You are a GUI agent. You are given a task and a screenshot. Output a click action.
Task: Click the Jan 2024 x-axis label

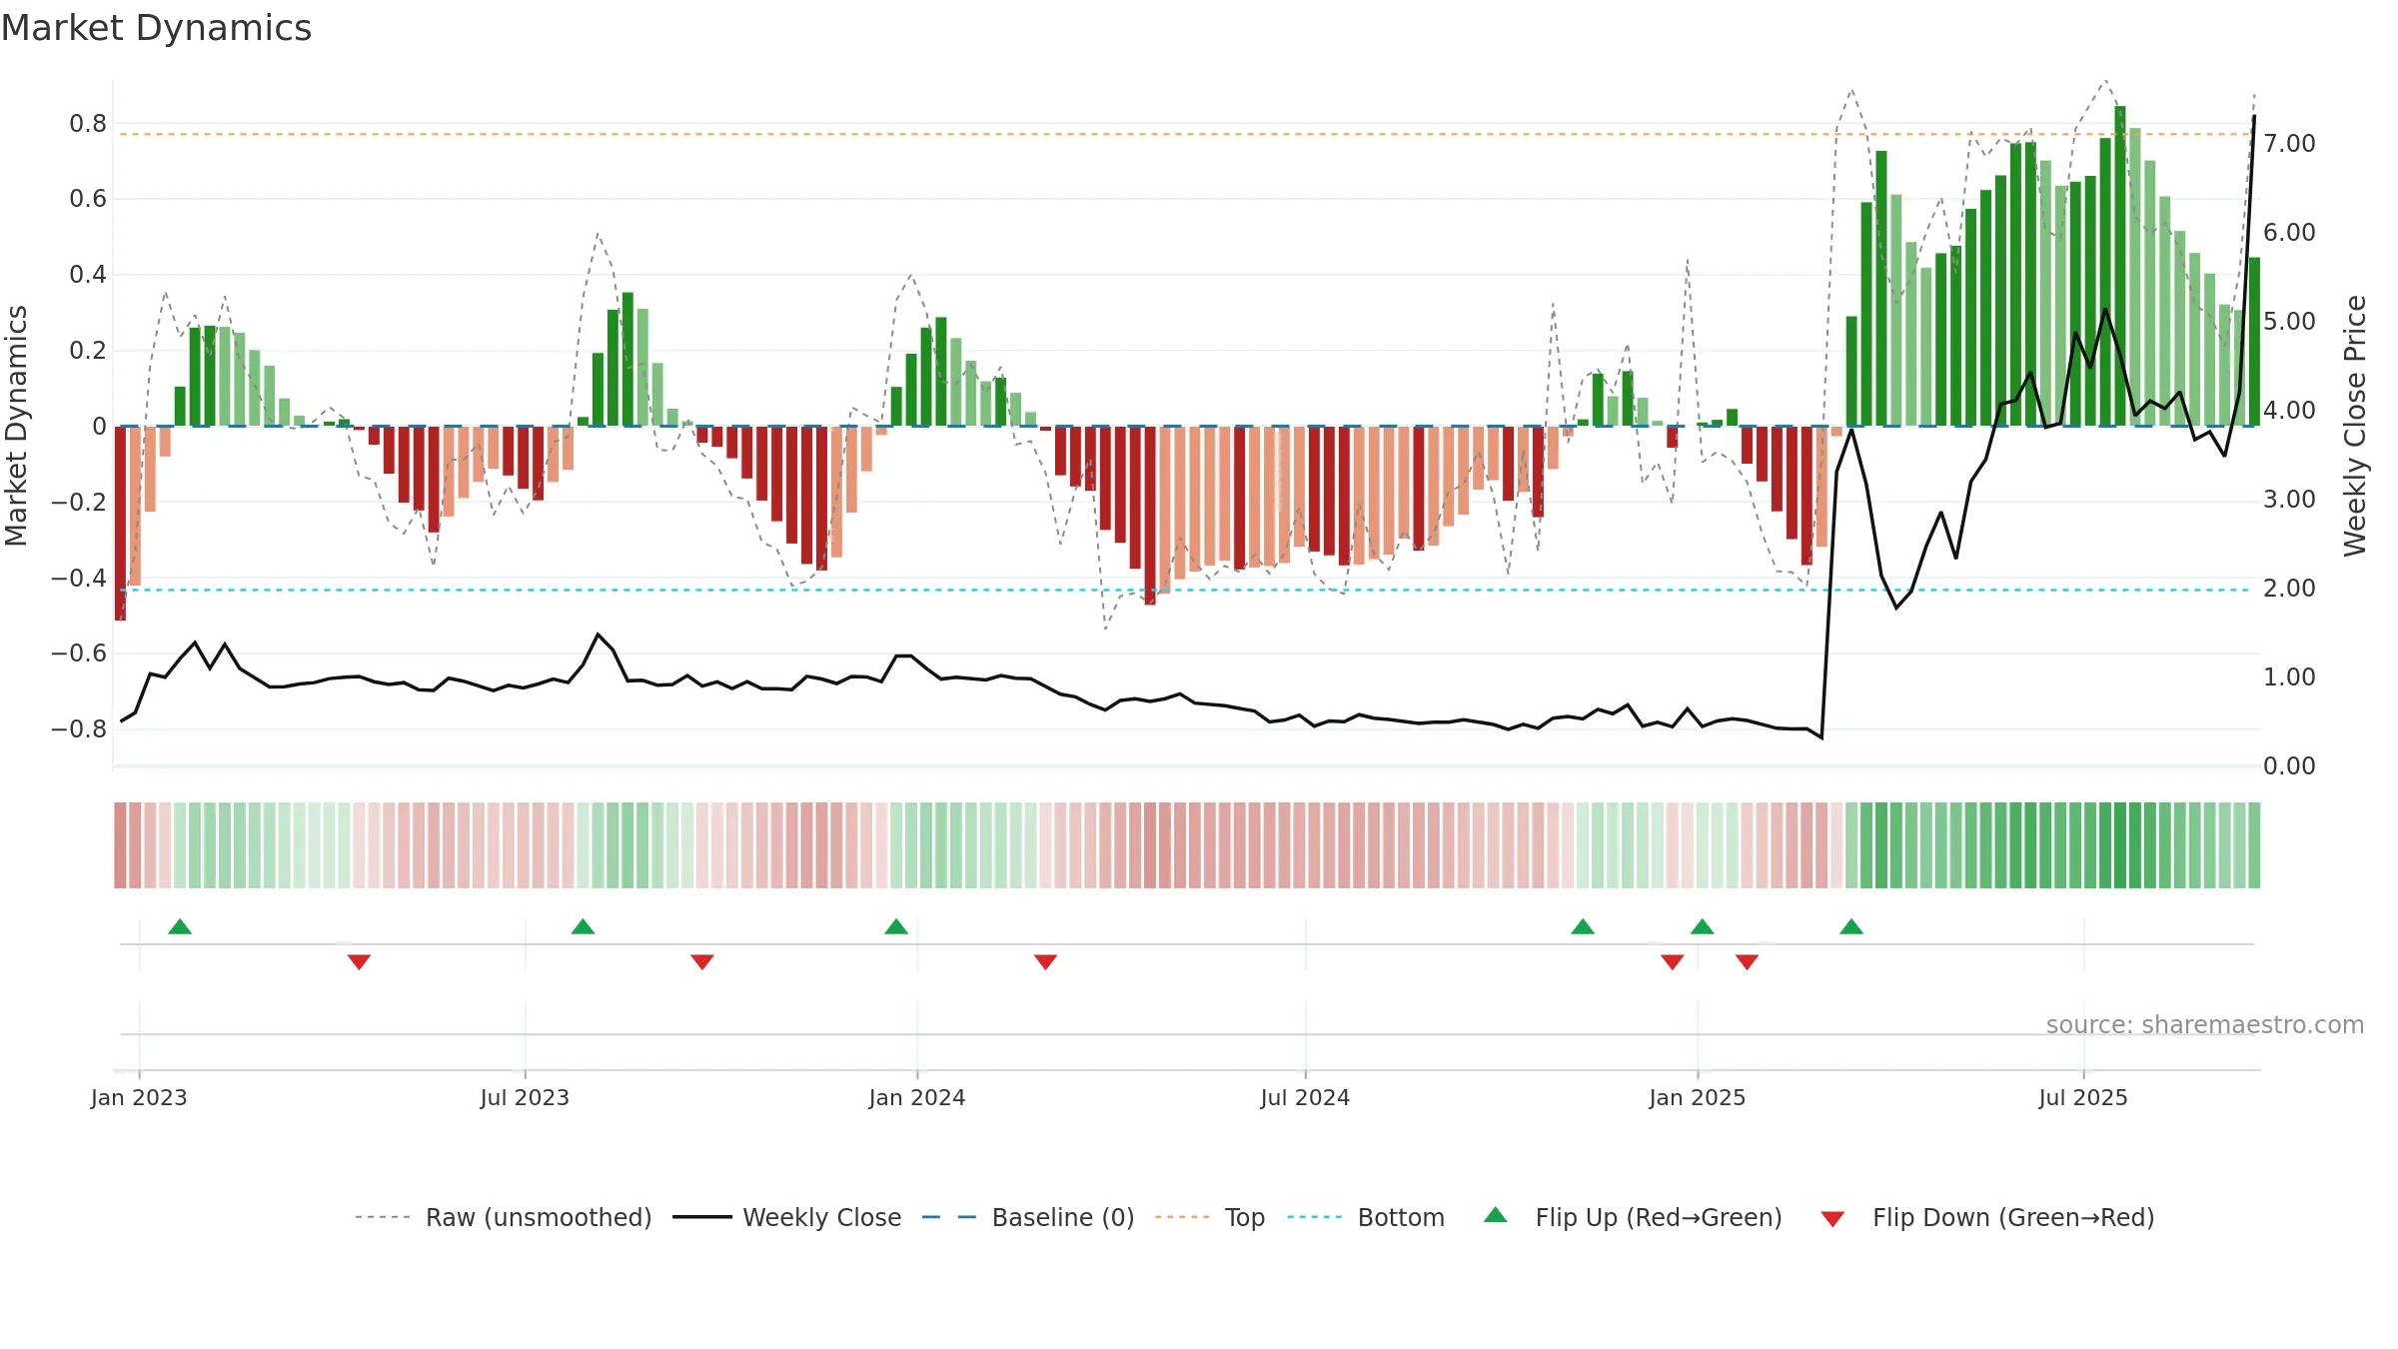pos(917,1097)
